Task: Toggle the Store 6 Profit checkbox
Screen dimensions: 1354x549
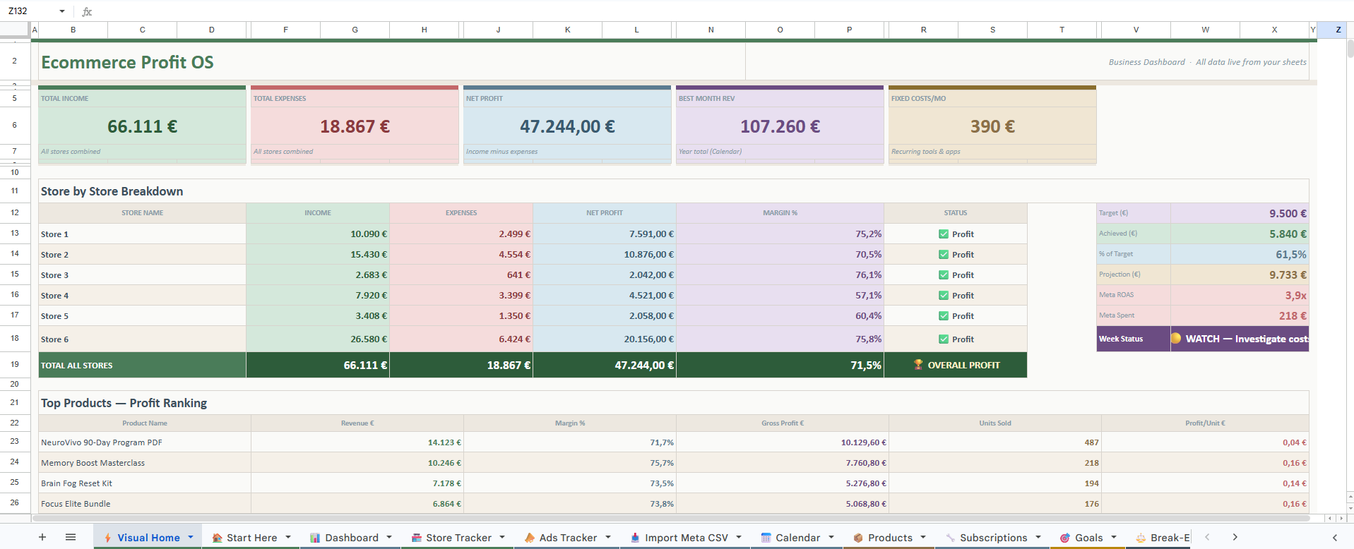Action: pyautogui.click(x=944, y=339)
